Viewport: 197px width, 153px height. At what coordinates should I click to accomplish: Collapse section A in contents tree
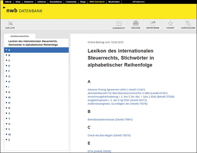pyautogui.click(x=7, y=50)
